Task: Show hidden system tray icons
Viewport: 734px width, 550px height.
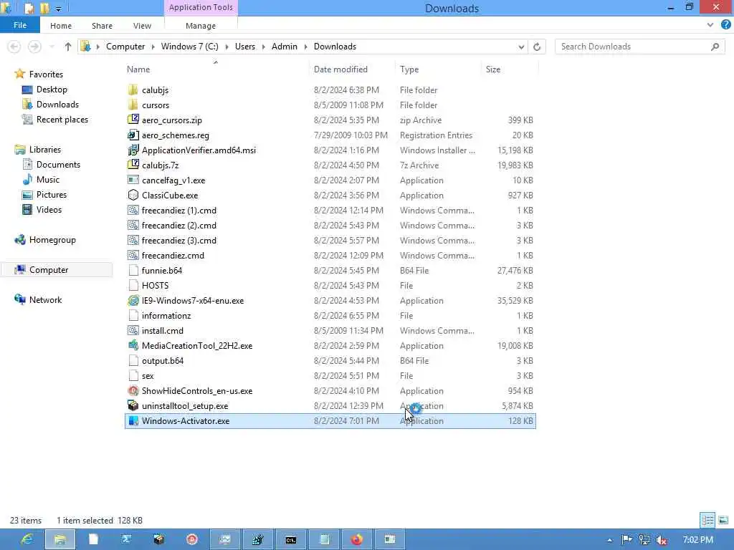Action: coord(609,540)
